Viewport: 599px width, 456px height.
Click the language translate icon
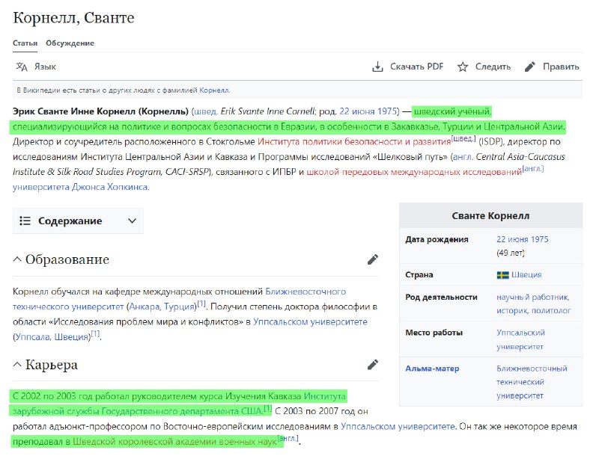tap(22, 67)
